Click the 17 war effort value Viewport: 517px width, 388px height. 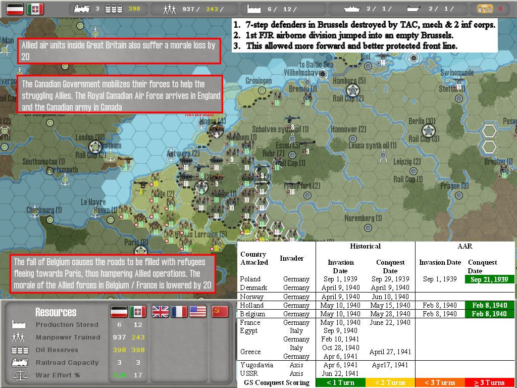point(138,375)
